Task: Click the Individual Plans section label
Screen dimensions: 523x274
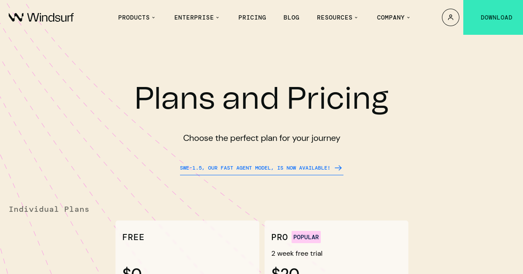Action: click(49, 209)
